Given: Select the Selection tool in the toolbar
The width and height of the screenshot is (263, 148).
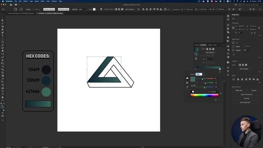Looking at the screenshot, I should click(x=2, y=17).
